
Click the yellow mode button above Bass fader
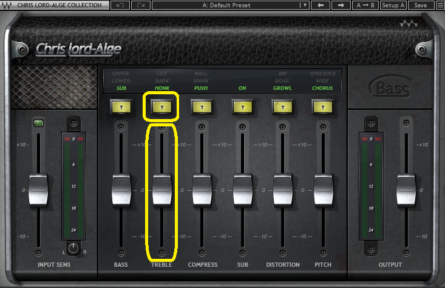pos(121,107)
